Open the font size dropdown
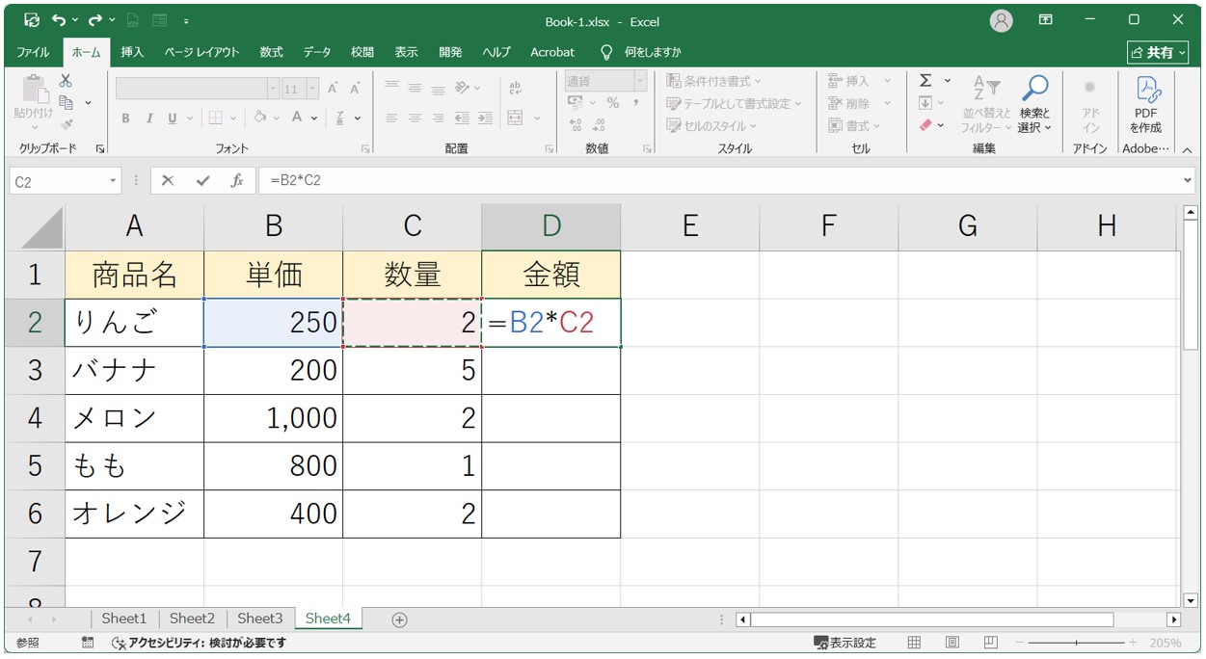This screenshot has width=1206, height=659. click(312, 89)
